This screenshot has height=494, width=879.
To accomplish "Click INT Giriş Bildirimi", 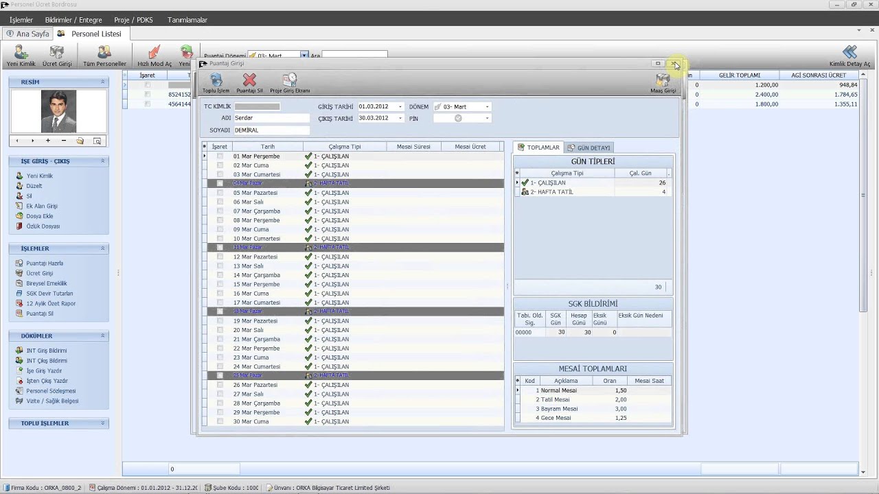I will coord(46,351).
